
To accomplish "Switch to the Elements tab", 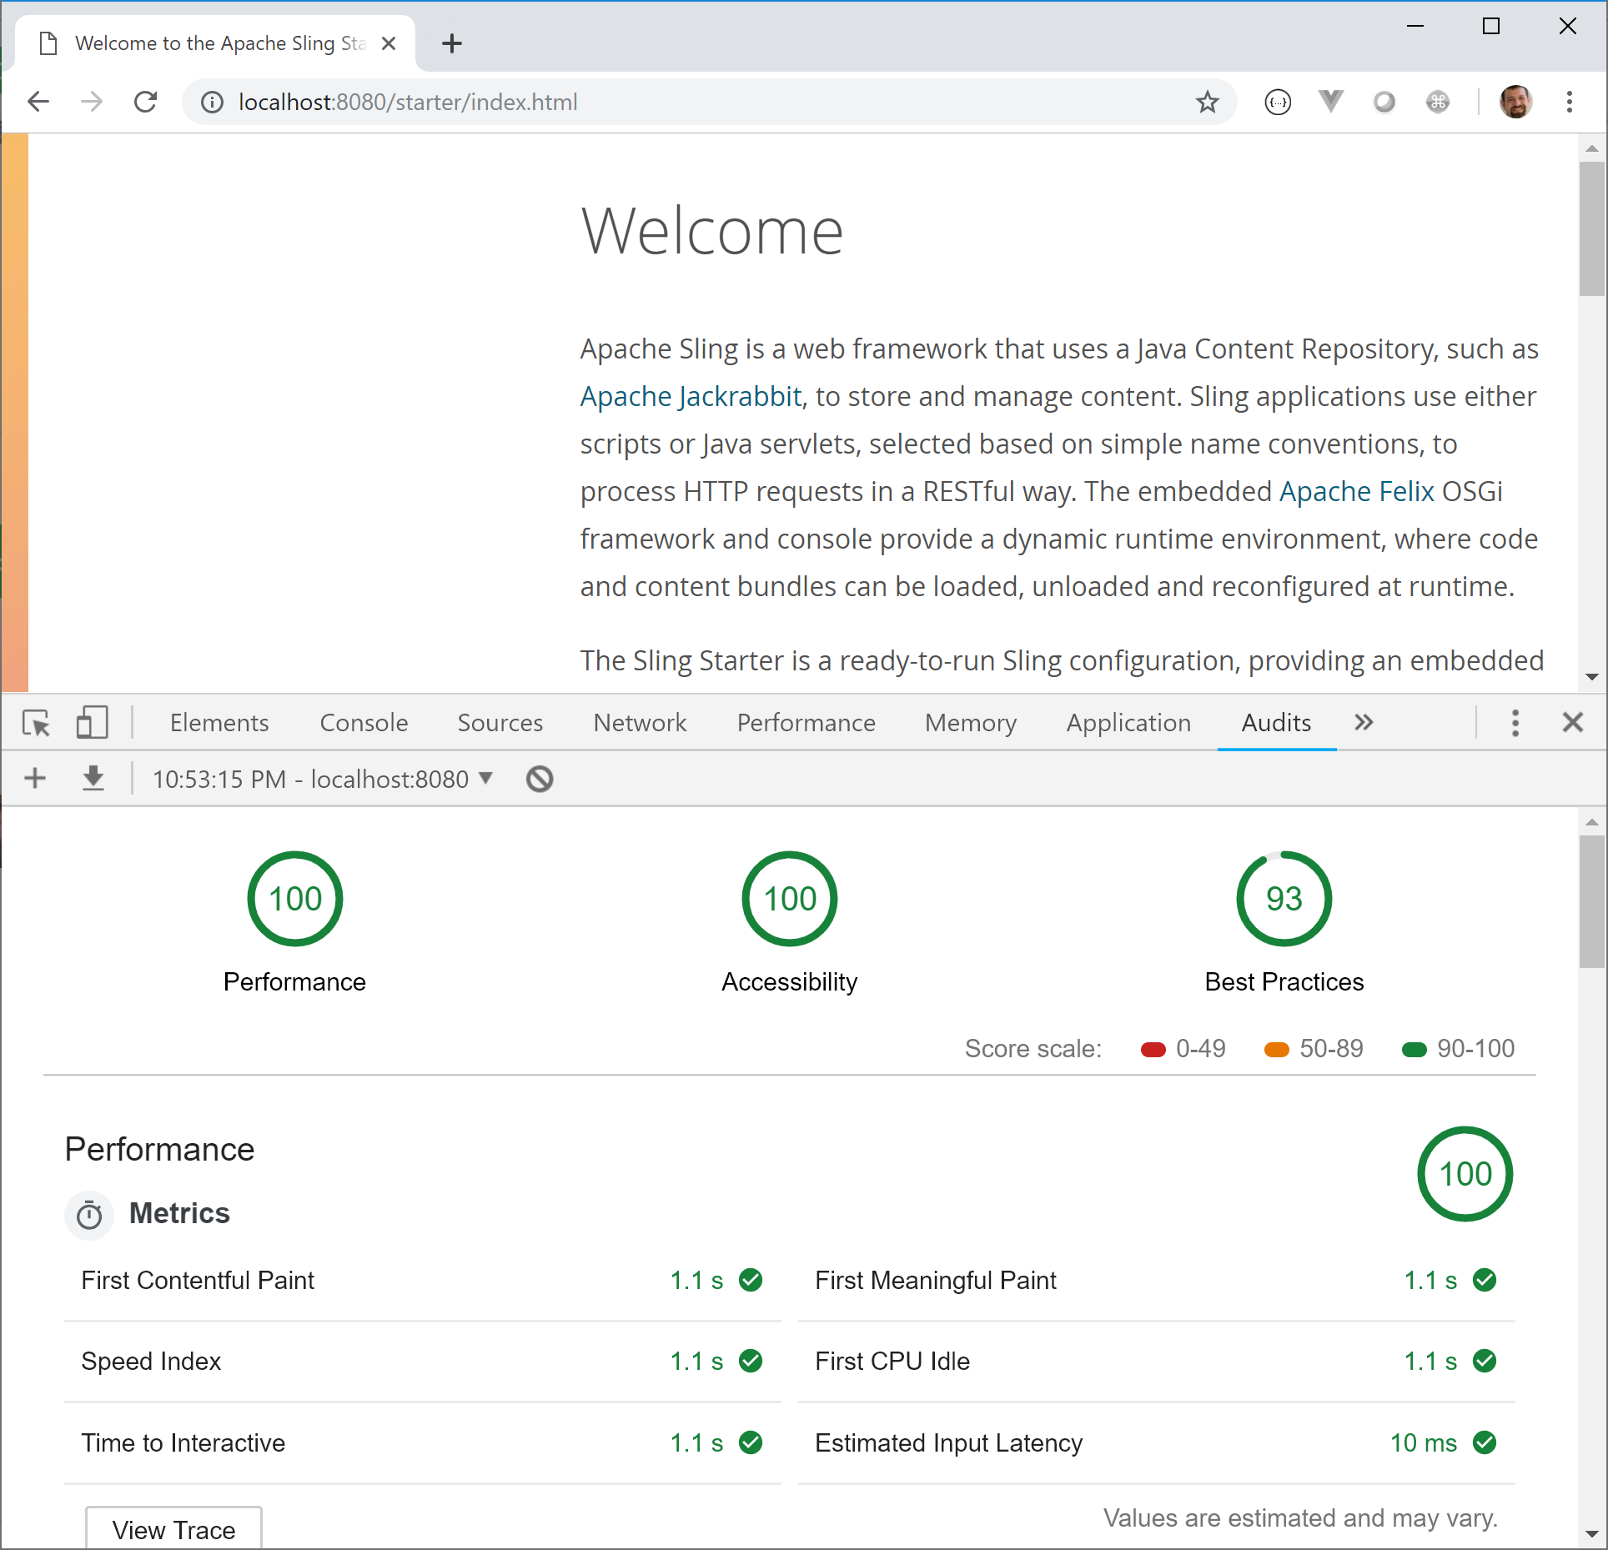I will click(x=219, y=723).
